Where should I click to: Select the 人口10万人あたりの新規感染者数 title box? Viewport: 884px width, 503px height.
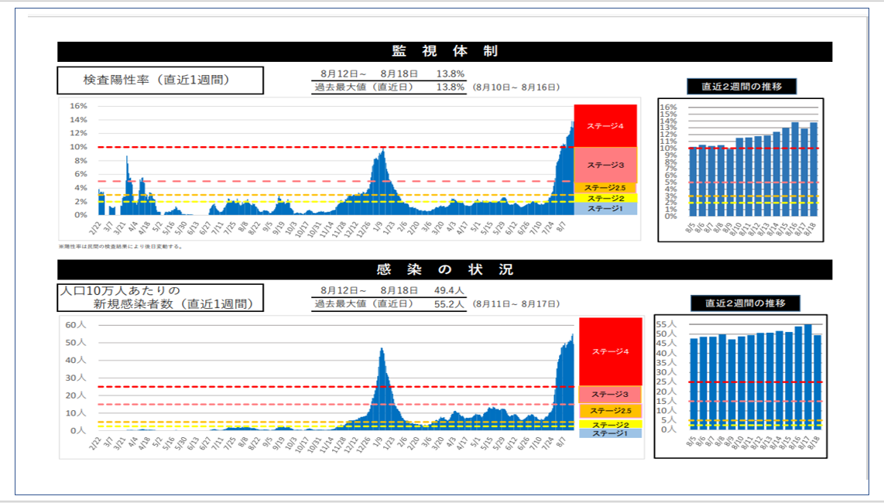coord(159,297)
